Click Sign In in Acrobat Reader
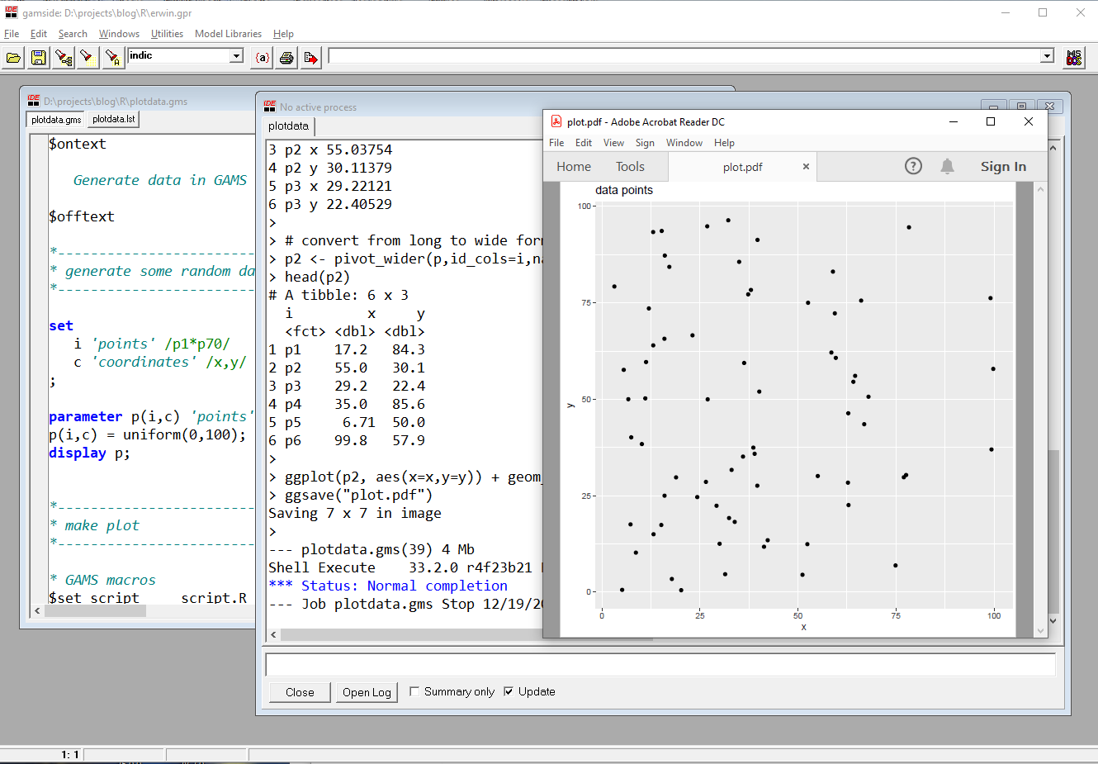 1003,166
